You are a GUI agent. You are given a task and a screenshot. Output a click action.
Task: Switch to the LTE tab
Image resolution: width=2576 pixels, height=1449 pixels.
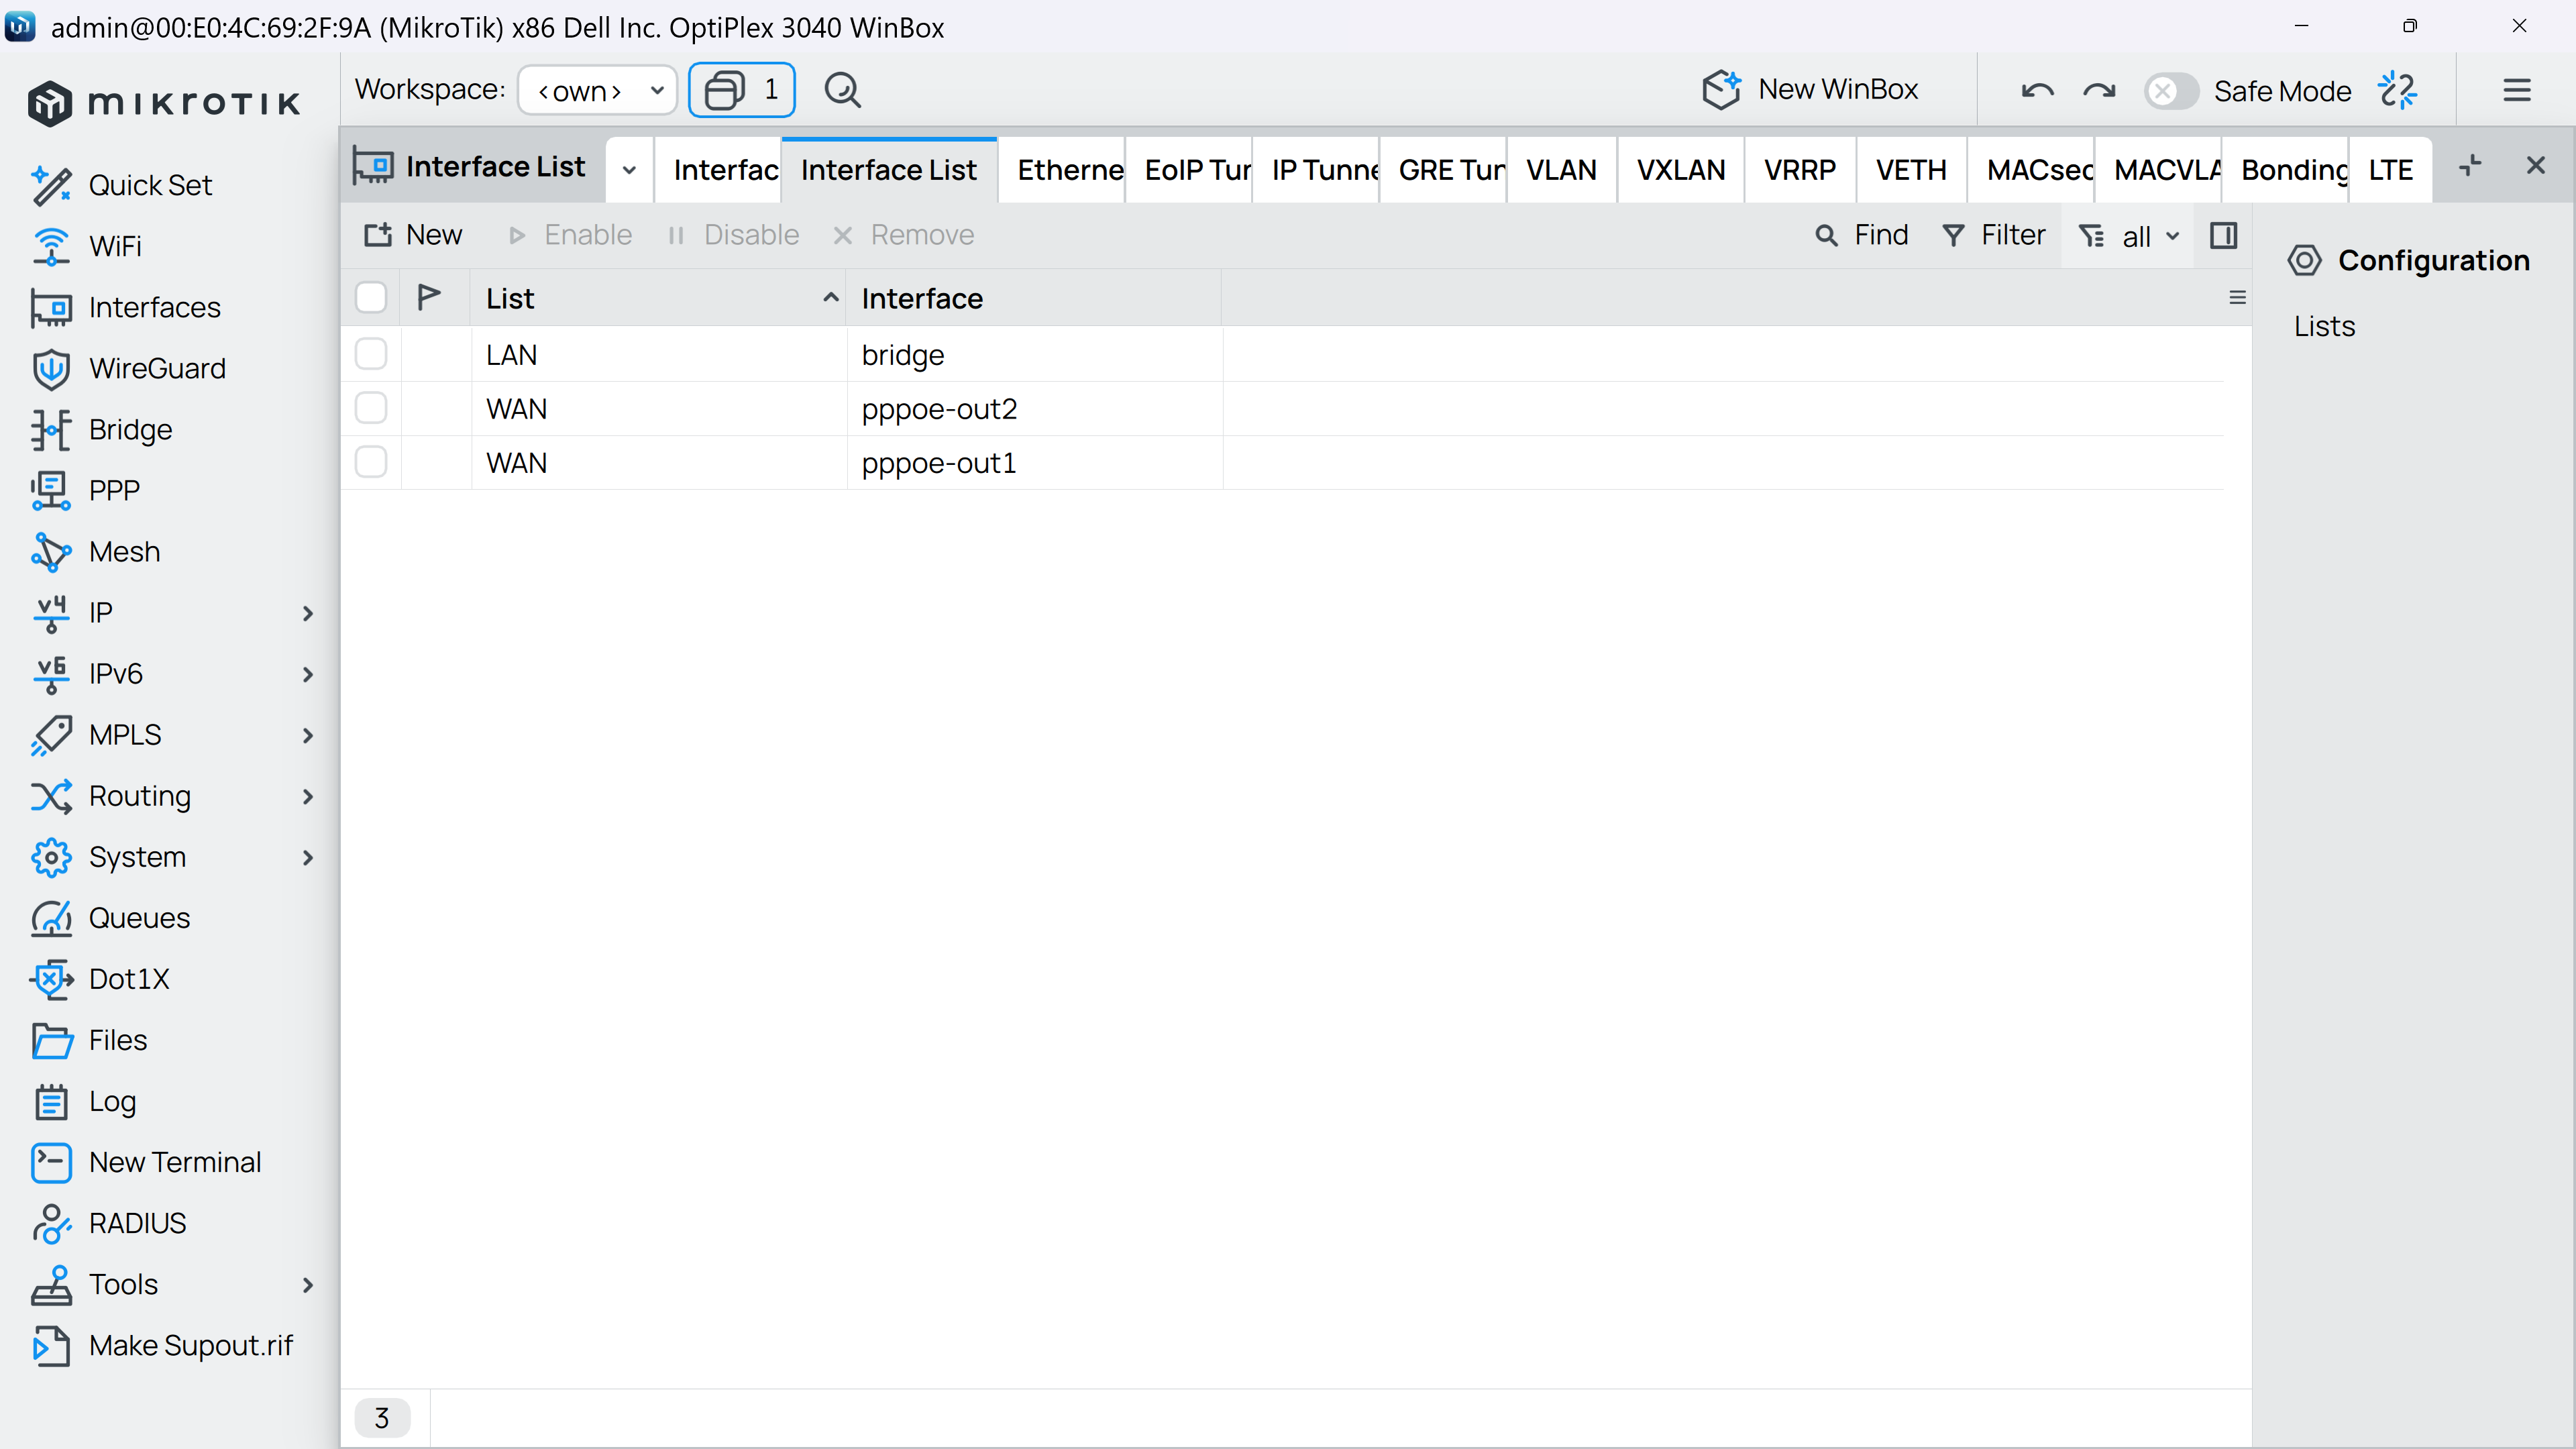tap(2391, 170)
